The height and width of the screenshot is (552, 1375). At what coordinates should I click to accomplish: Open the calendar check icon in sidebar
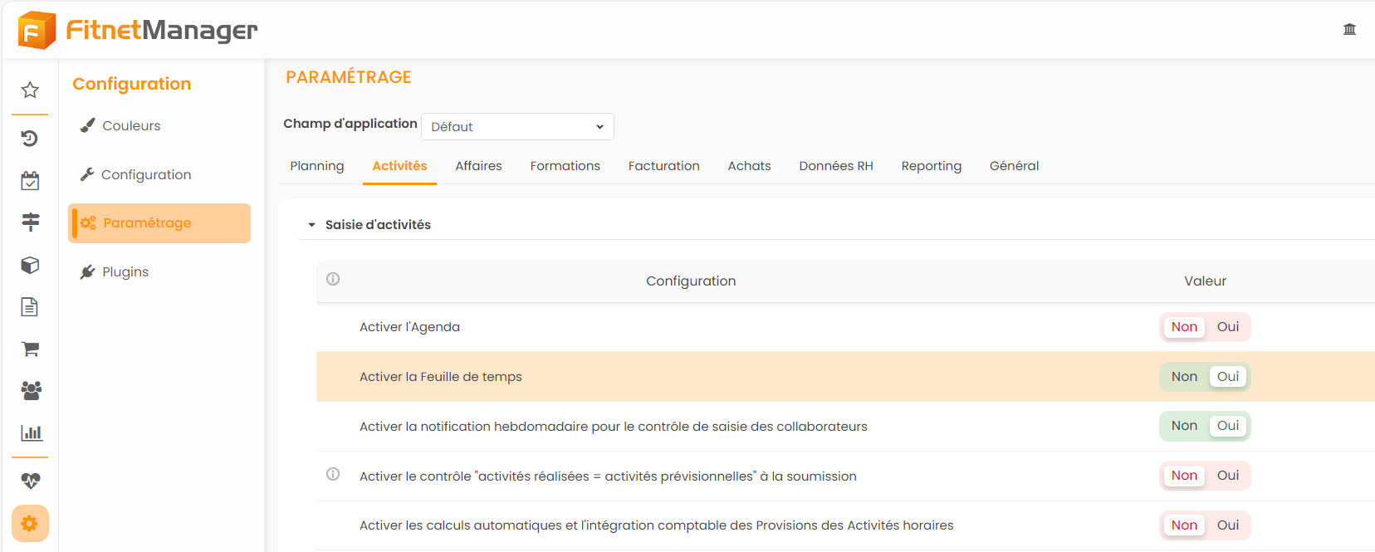(x=30, y=181)
